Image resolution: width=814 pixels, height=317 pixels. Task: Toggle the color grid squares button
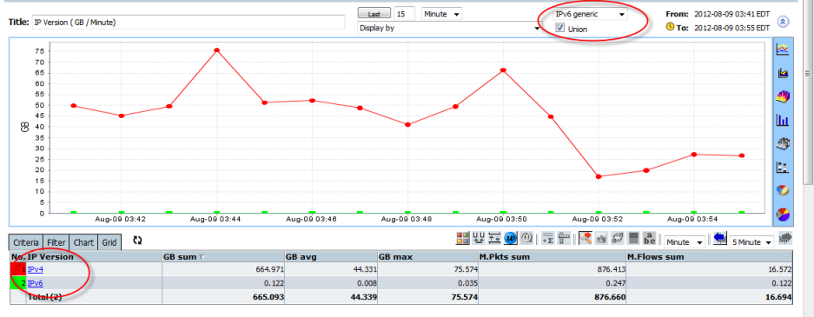point(462,238)
